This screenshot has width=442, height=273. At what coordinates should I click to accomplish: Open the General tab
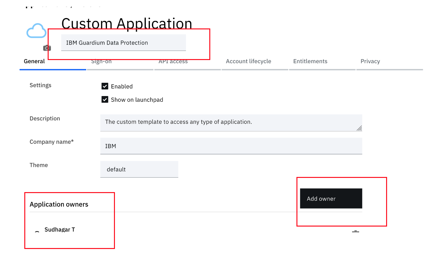[x=53, y=62]
